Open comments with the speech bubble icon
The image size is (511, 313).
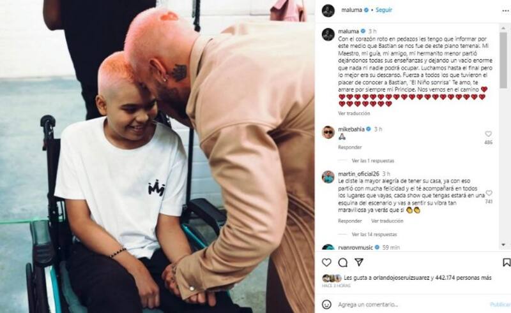click(342, 263)
